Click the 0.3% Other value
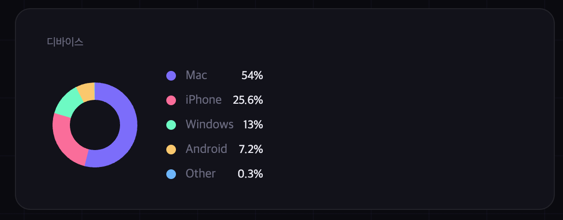The image size is (563, 220). point(250,174)
